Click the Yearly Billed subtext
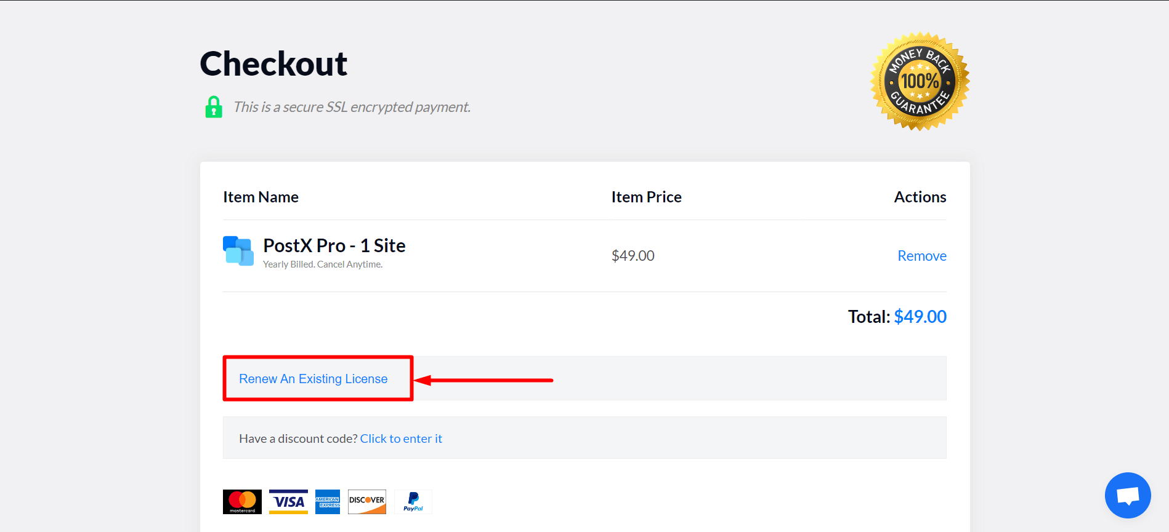 322,263
